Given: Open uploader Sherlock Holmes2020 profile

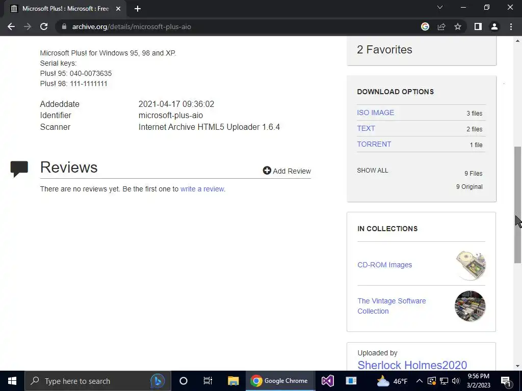Looking at the screenshot, I should point(412,365).
